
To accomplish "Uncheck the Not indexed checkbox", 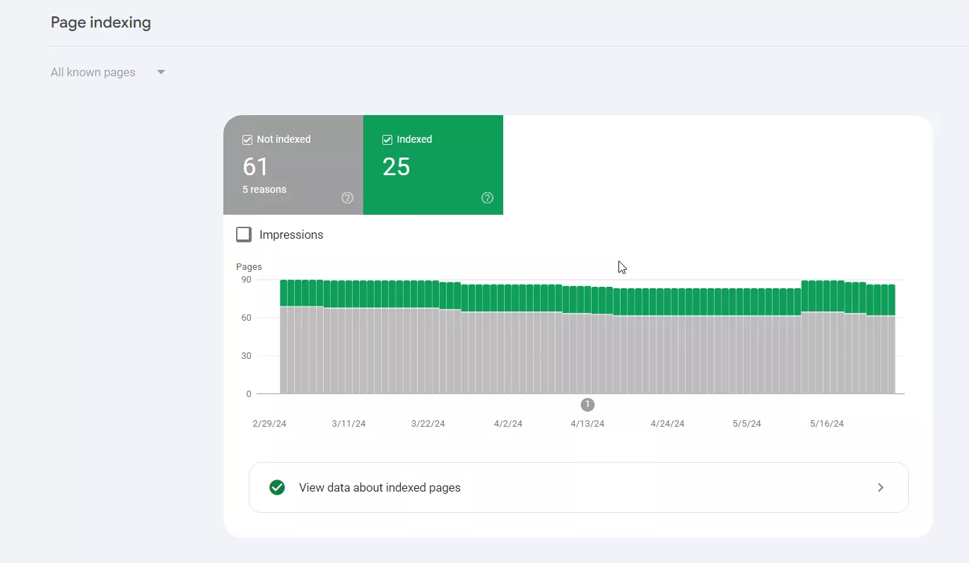I will click(x=247, y=140).
